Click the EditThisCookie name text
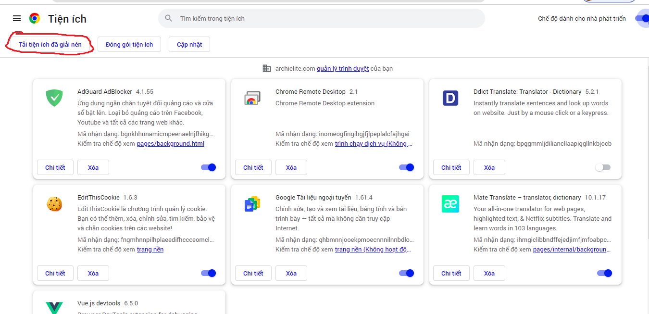Screen dimensions: 649x314 point(99,197)
